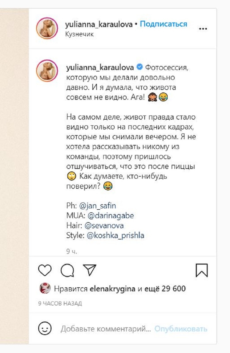Click the Добавьте комментарий input field
This screenshot has width=230, height=353.
click(106, 329)
